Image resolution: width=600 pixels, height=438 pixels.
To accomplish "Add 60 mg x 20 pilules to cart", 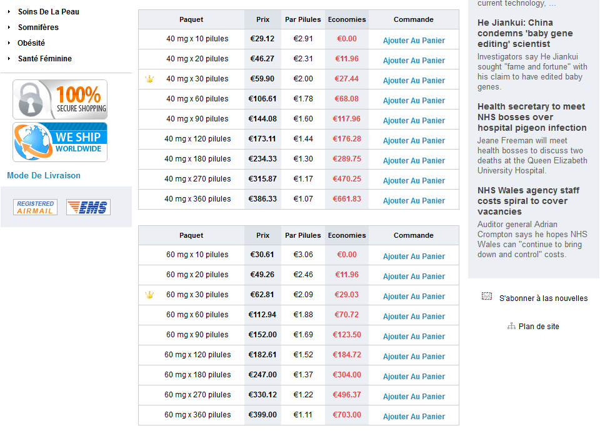I will pyautogui.click(x=414, y=277).
